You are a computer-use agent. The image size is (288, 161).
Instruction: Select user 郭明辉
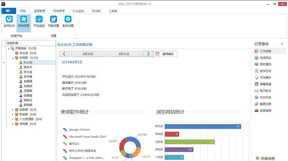click(26, 105)
